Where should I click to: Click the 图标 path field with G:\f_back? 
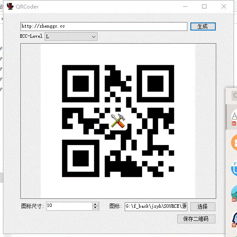[x=156, y=206]
